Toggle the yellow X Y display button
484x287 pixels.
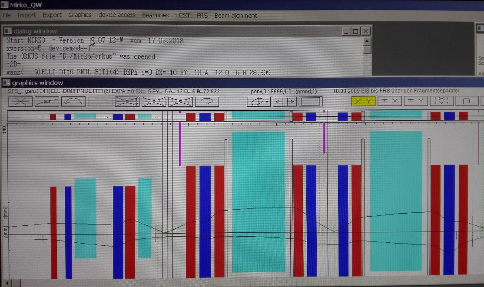point(363,101)
